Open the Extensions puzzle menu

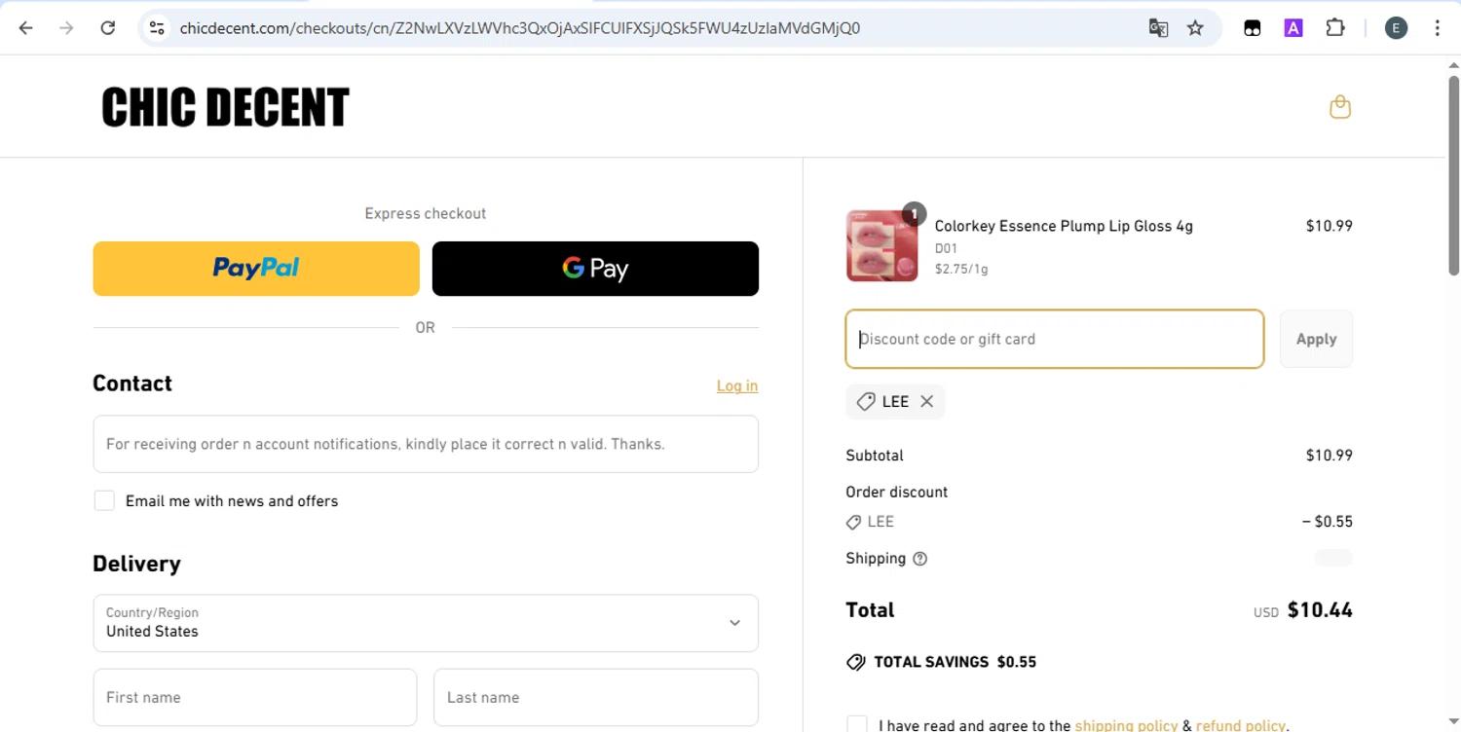point(1335,28)
